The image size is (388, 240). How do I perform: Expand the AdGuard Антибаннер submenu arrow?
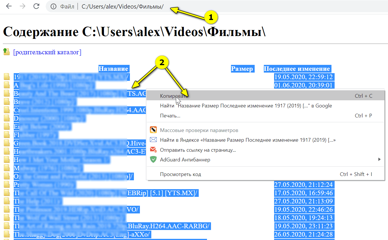pos(379,159)
